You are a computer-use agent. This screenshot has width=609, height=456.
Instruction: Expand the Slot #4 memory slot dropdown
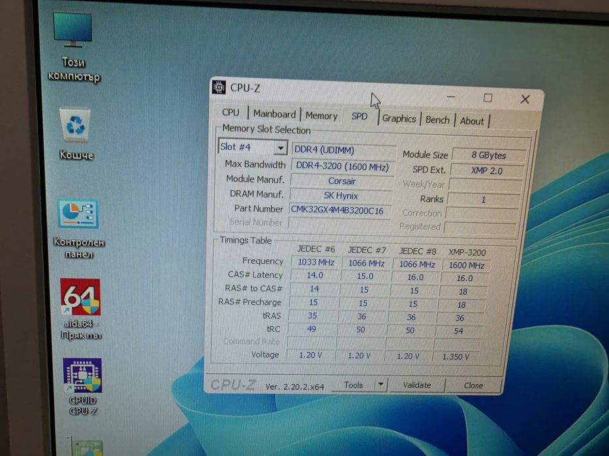(x=280, y=148)
